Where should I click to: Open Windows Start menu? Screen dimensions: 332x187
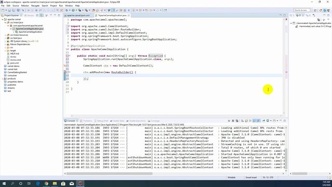click(x=4, y=183)
